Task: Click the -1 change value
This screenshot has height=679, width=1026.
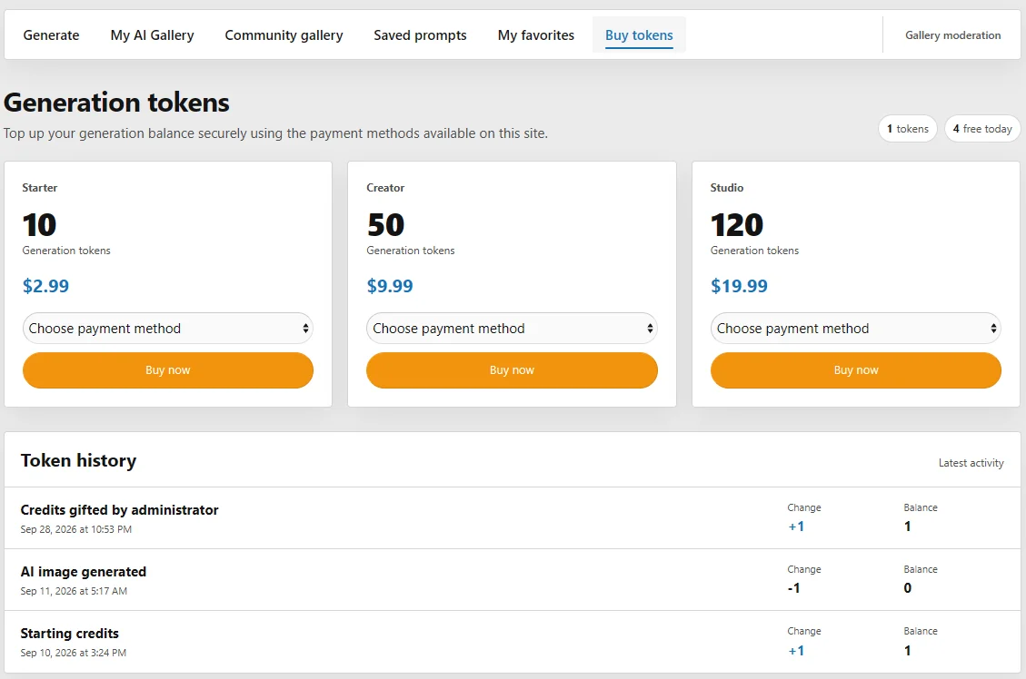Action: click(793, 588)
